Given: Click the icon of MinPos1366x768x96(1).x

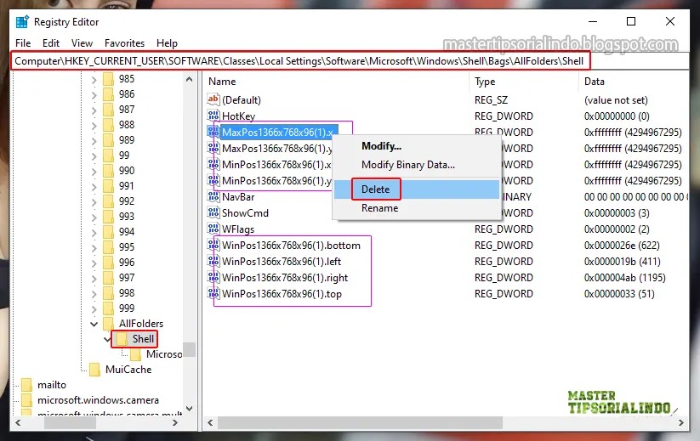Looking at the screenshot, I should 213,164.
